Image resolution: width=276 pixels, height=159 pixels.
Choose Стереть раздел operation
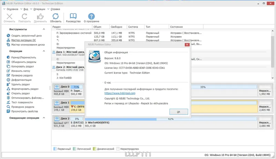pos(20,93)
